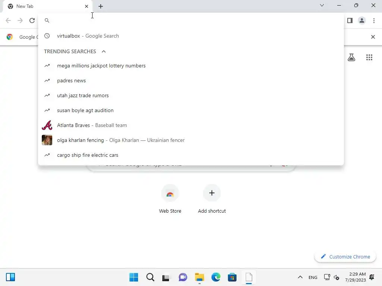
Task: Click the Atlanta Braves logo icon
Action: 47,125
